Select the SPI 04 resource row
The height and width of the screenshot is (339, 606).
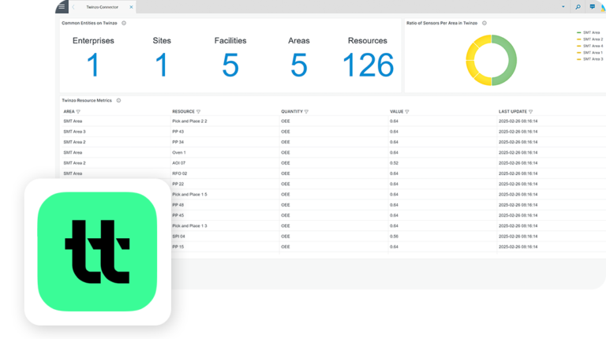[178, 236]
